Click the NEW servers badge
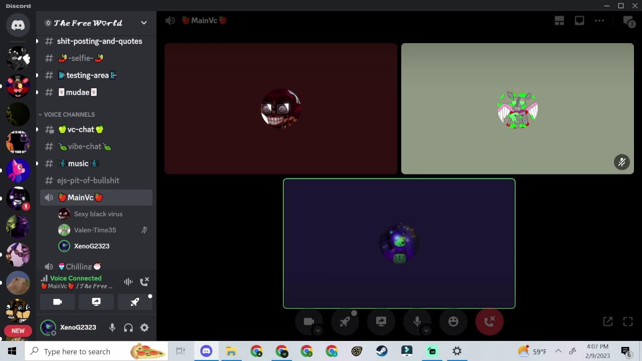This screenshot has width=642, height=361. (18, 331)
